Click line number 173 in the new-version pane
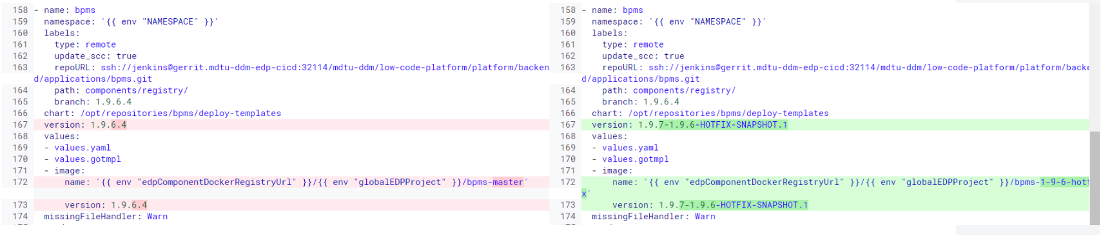Viewport: 1101px width, 236px height. pos(568,205)
